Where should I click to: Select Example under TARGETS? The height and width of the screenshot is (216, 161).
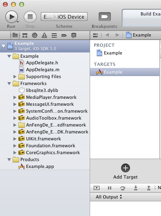pyautogui.click(x=125, y=72)
